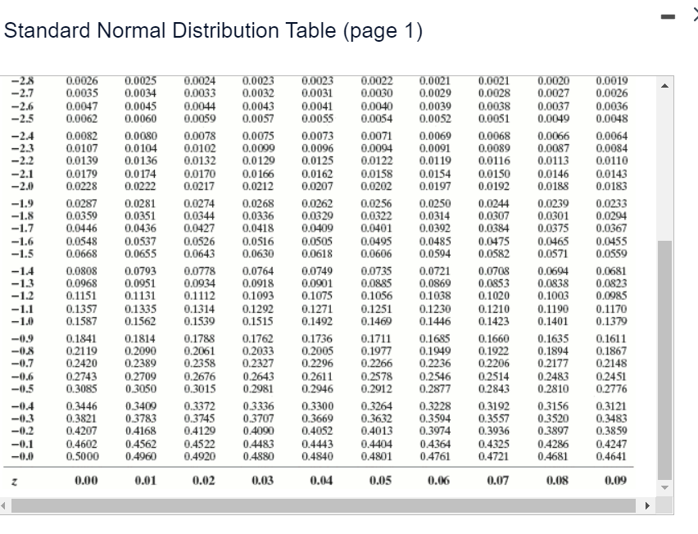
Task: Click the value 0.3015
Action: (200, 389)
